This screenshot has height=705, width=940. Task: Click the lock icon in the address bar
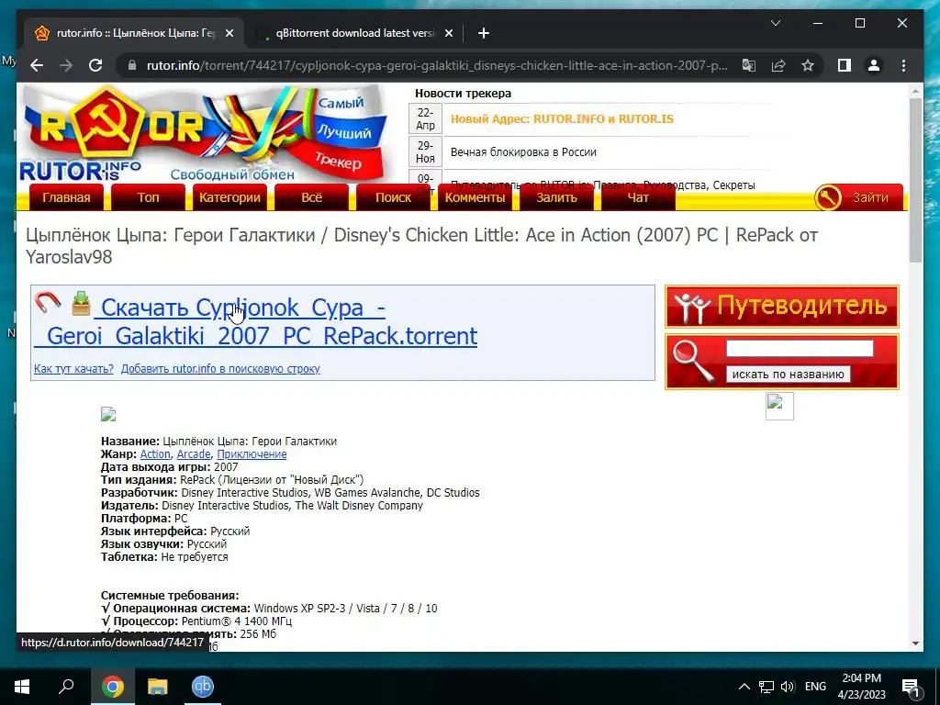pyautogui.click(x=132, y=65)
